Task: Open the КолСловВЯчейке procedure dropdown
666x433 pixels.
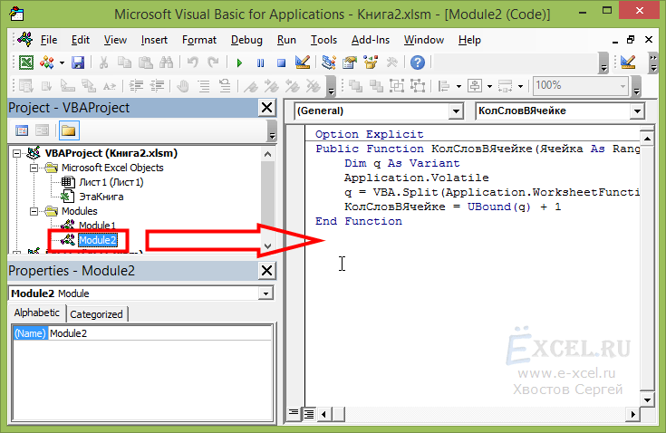Action: (x=637, y=111)
